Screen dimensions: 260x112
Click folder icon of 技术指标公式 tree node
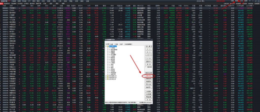(108, 46)
